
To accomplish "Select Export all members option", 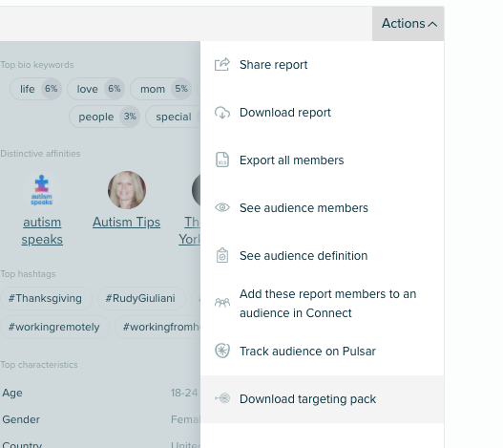I will [323, 160].
